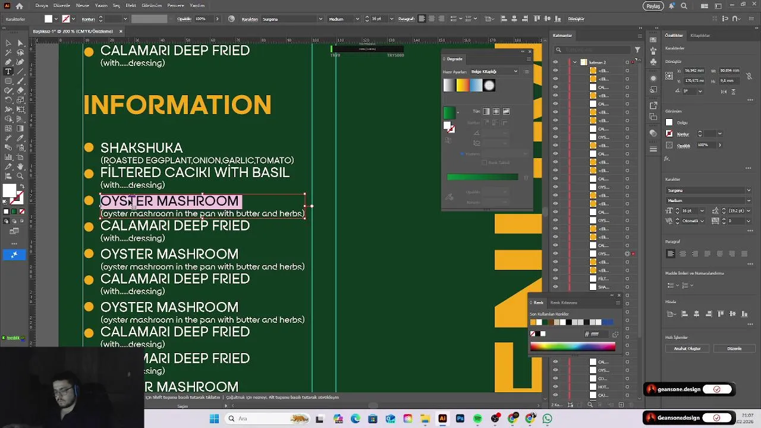Select the Pen tool

coord(8,62)
